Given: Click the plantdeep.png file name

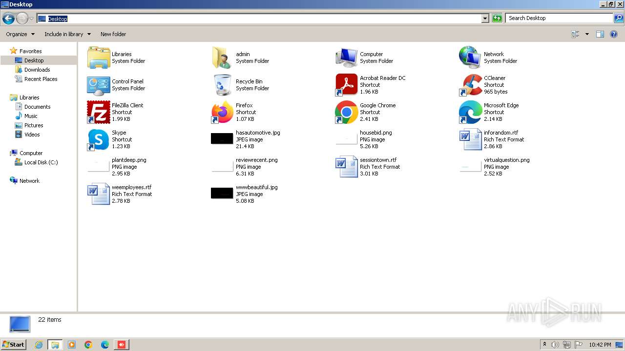Looking at the screenshot, I should pos(129,160).
